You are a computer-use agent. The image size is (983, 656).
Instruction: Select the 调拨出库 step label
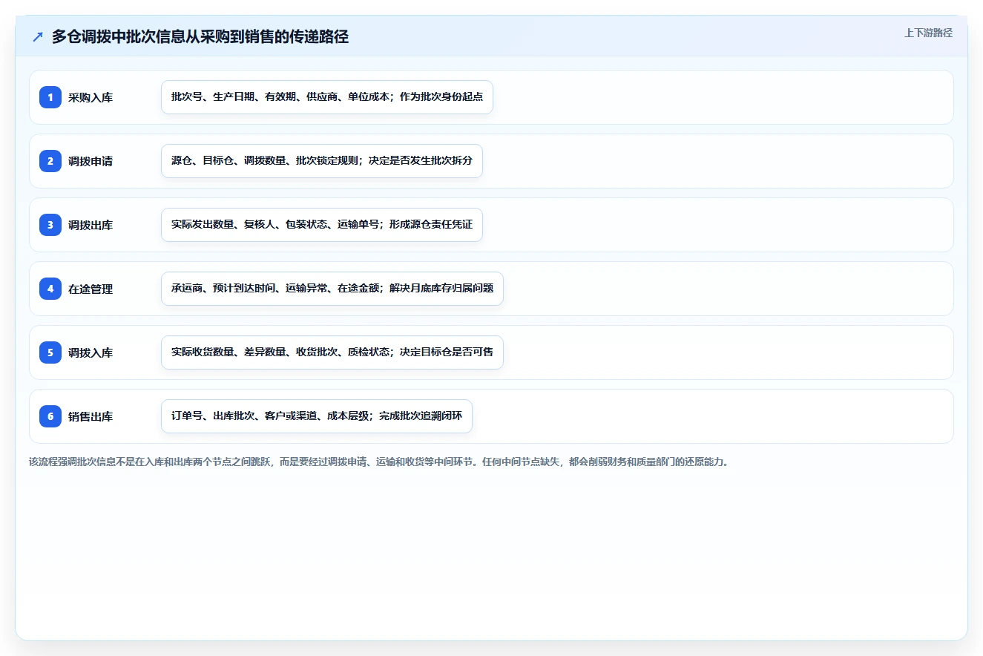[x=91, y=225]
